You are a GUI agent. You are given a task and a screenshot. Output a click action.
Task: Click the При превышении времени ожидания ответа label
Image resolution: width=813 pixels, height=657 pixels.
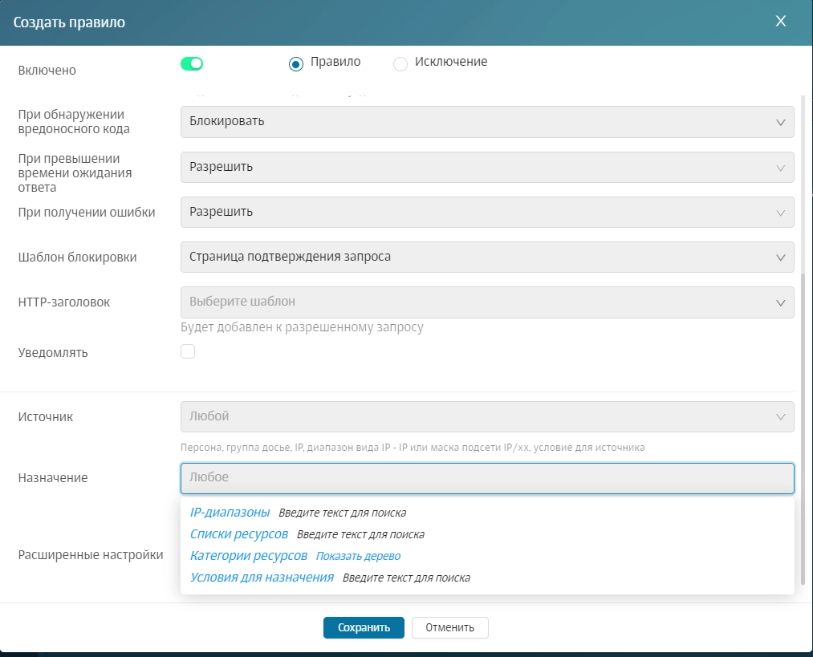(75, 173)
